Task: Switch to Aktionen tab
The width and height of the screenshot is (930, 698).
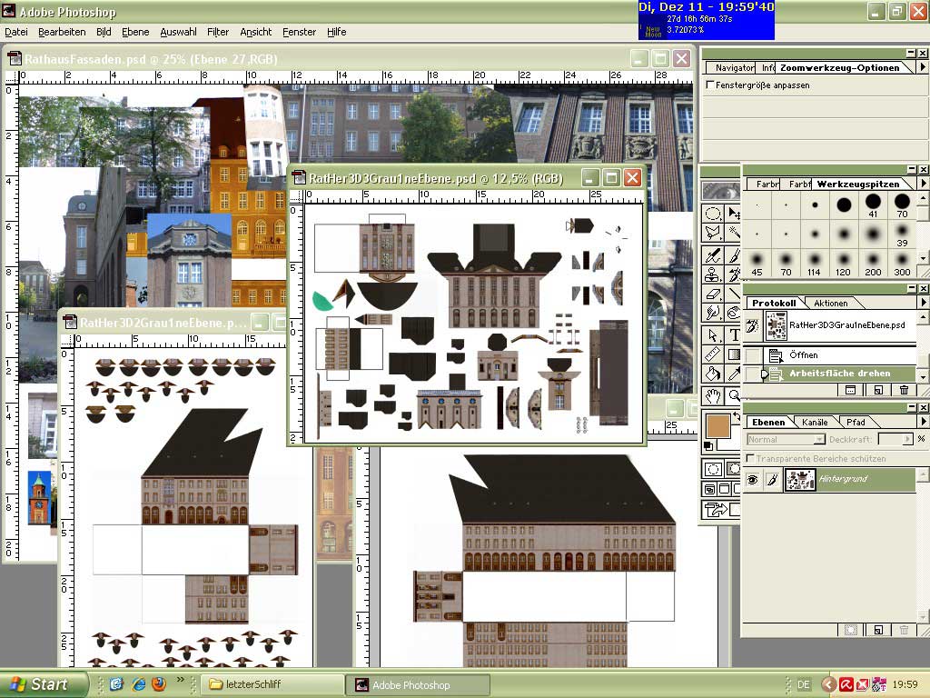Action: tap(830, 303)
